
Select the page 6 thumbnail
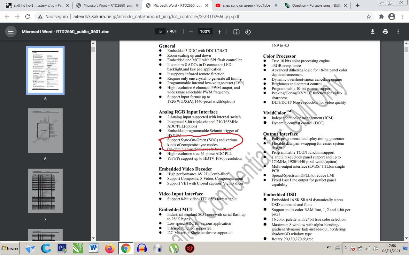[x=45, y=131]
